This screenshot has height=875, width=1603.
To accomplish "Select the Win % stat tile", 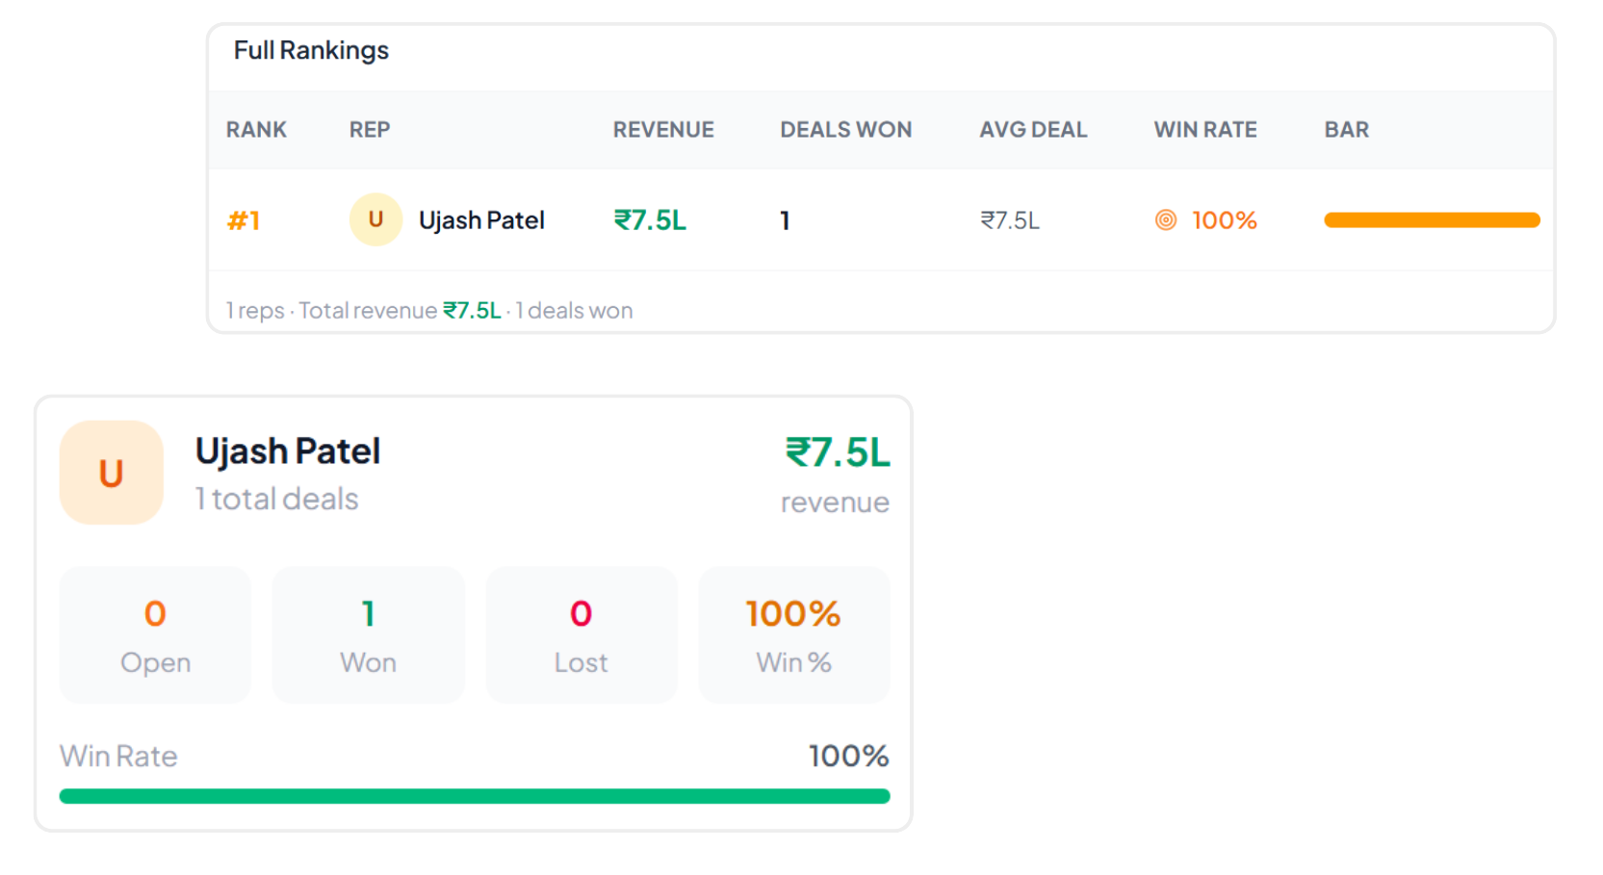I will click(794, 635).
